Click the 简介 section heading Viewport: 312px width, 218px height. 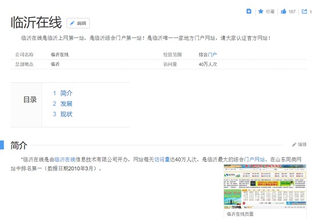[19, 146]
